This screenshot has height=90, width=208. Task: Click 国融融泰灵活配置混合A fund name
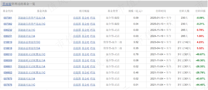pyautogui.click(x=32, y=66)
